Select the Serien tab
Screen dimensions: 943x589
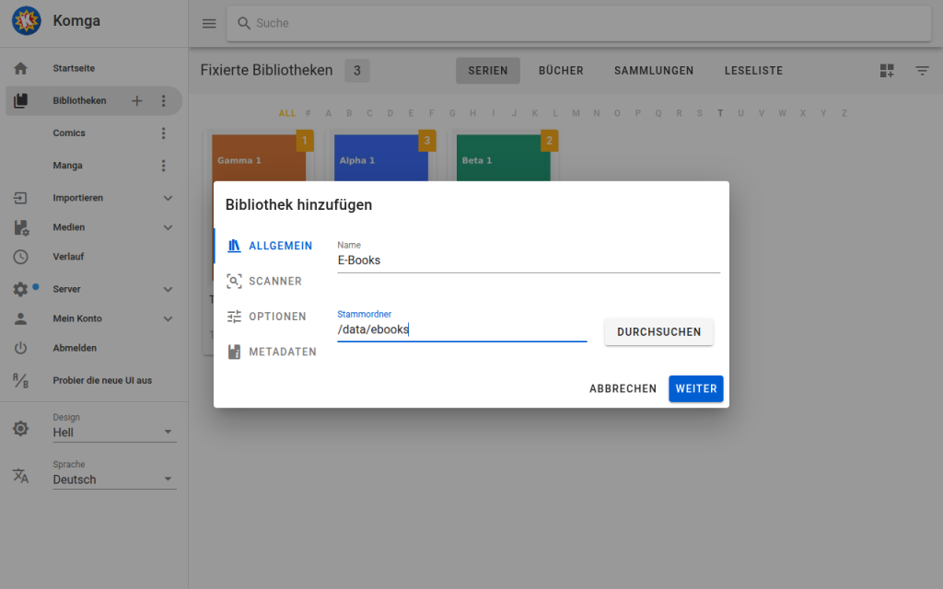coord(488,71)
